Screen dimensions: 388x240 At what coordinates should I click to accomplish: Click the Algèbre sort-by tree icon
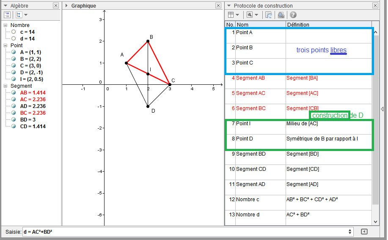19,15
